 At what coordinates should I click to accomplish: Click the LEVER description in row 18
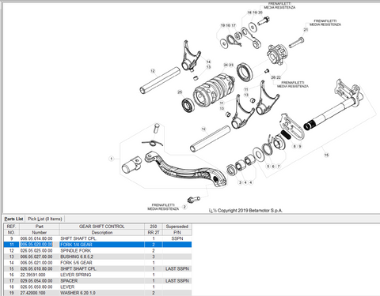(x=67, y=287)
